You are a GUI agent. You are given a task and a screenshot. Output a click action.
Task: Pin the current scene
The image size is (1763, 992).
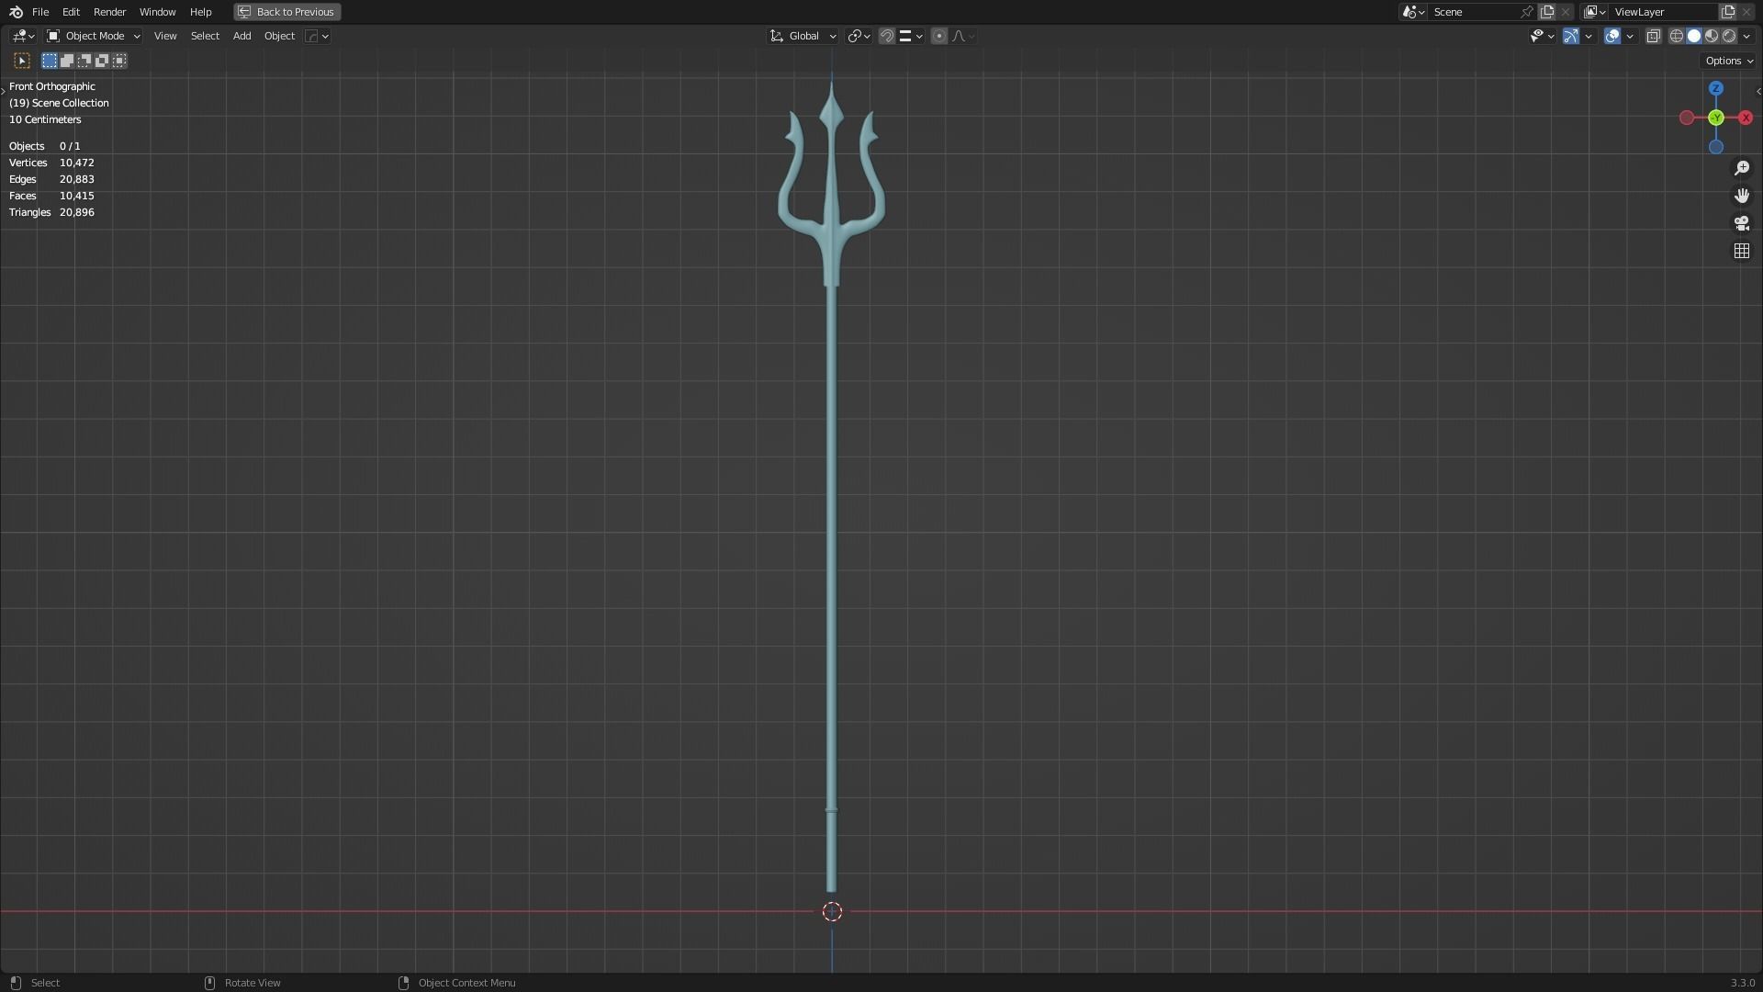click(1527, 12)
